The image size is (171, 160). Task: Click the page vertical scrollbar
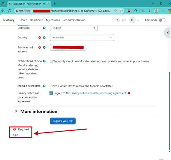pyautogui.click(x=169, y=111)
